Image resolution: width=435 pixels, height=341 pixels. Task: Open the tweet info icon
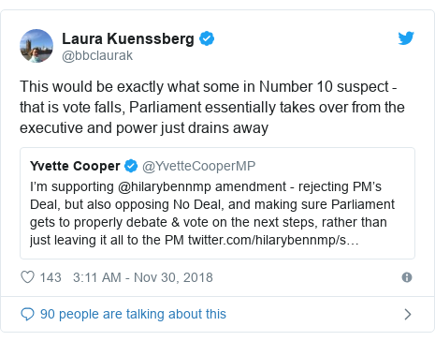(407, 277)
